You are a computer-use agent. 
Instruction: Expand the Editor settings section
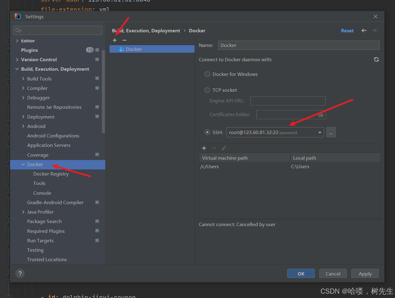pyautogui.click(x=17, y=41)
